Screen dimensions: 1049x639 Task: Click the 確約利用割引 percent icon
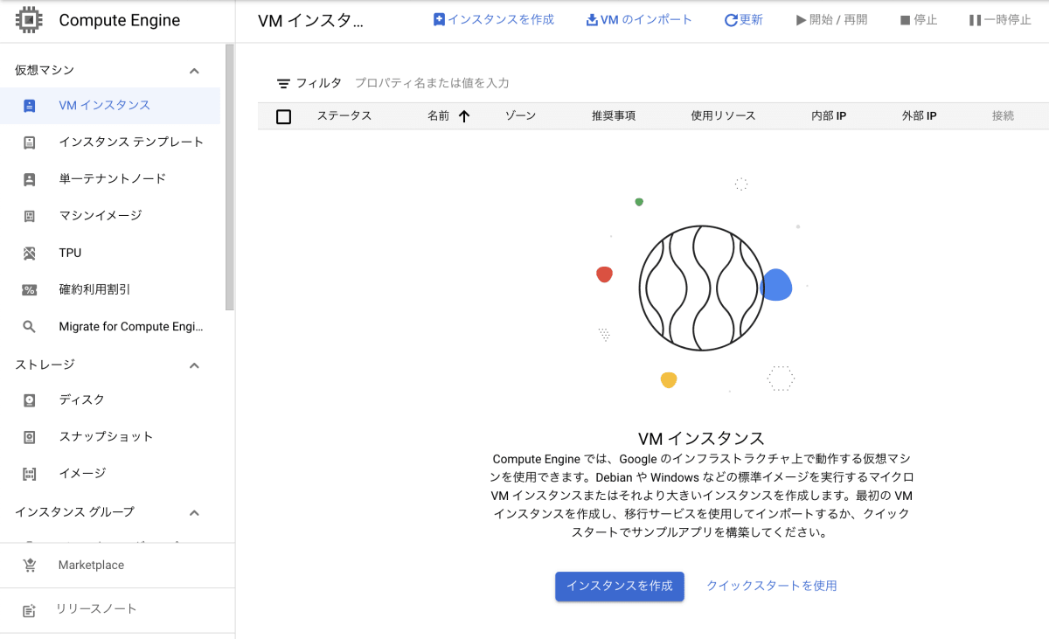click(29, 290)
